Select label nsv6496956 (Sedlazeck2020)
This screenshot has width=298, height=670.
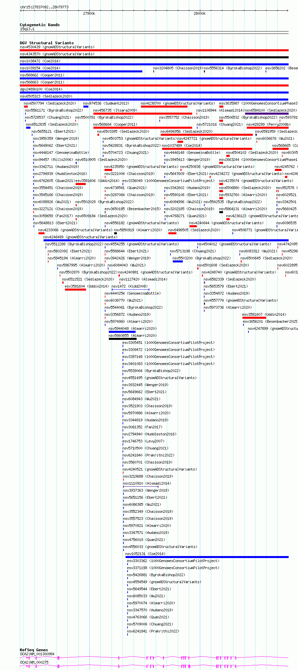[x=187, y=132]
